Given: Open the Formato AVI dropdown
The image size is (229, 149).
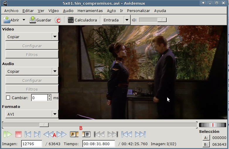Looking at the screenshot, I should click(32, 114).
